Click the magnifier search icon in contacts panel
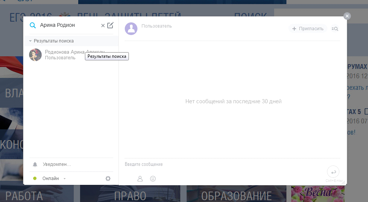Viewport: 368px width, 202px height. (x=33, y=25)
